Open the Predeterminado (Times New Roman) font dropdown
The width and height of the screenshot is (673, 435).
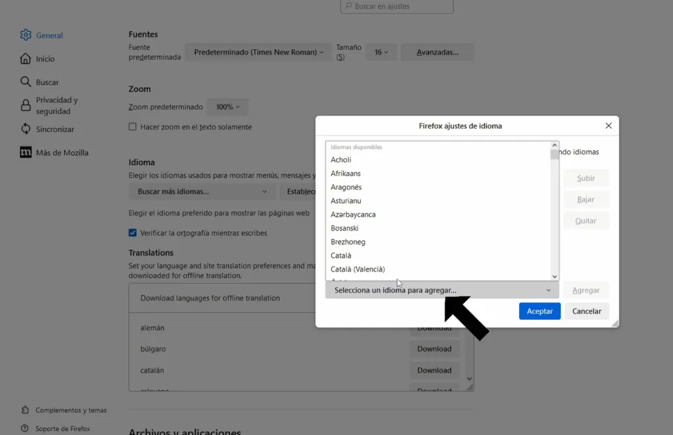(x=258, y=52)
